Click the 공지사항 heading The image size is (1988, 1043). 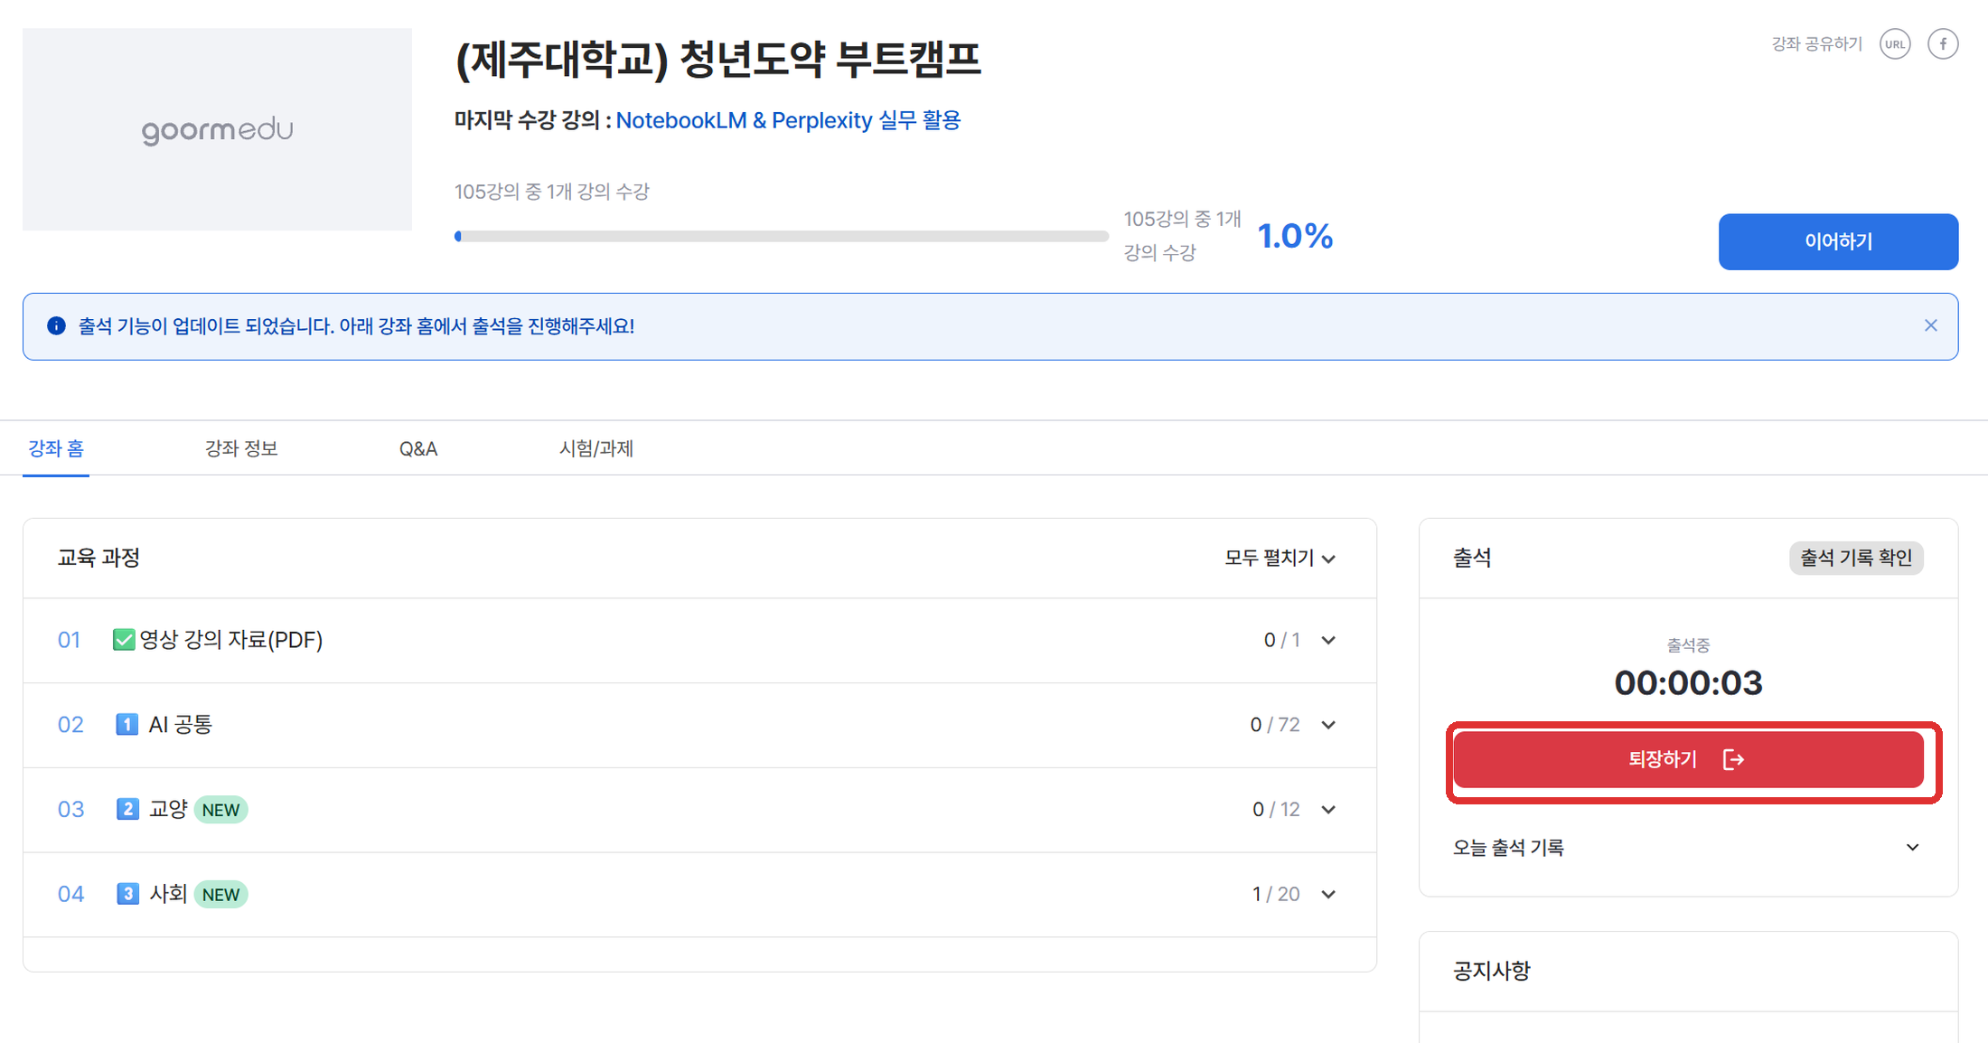[1491, 971]
